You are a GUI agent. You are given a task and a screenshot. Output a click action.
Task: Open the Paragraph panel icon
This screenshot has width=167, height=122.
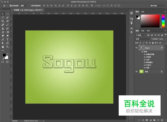pyautogui.click(x=132, y=32)
